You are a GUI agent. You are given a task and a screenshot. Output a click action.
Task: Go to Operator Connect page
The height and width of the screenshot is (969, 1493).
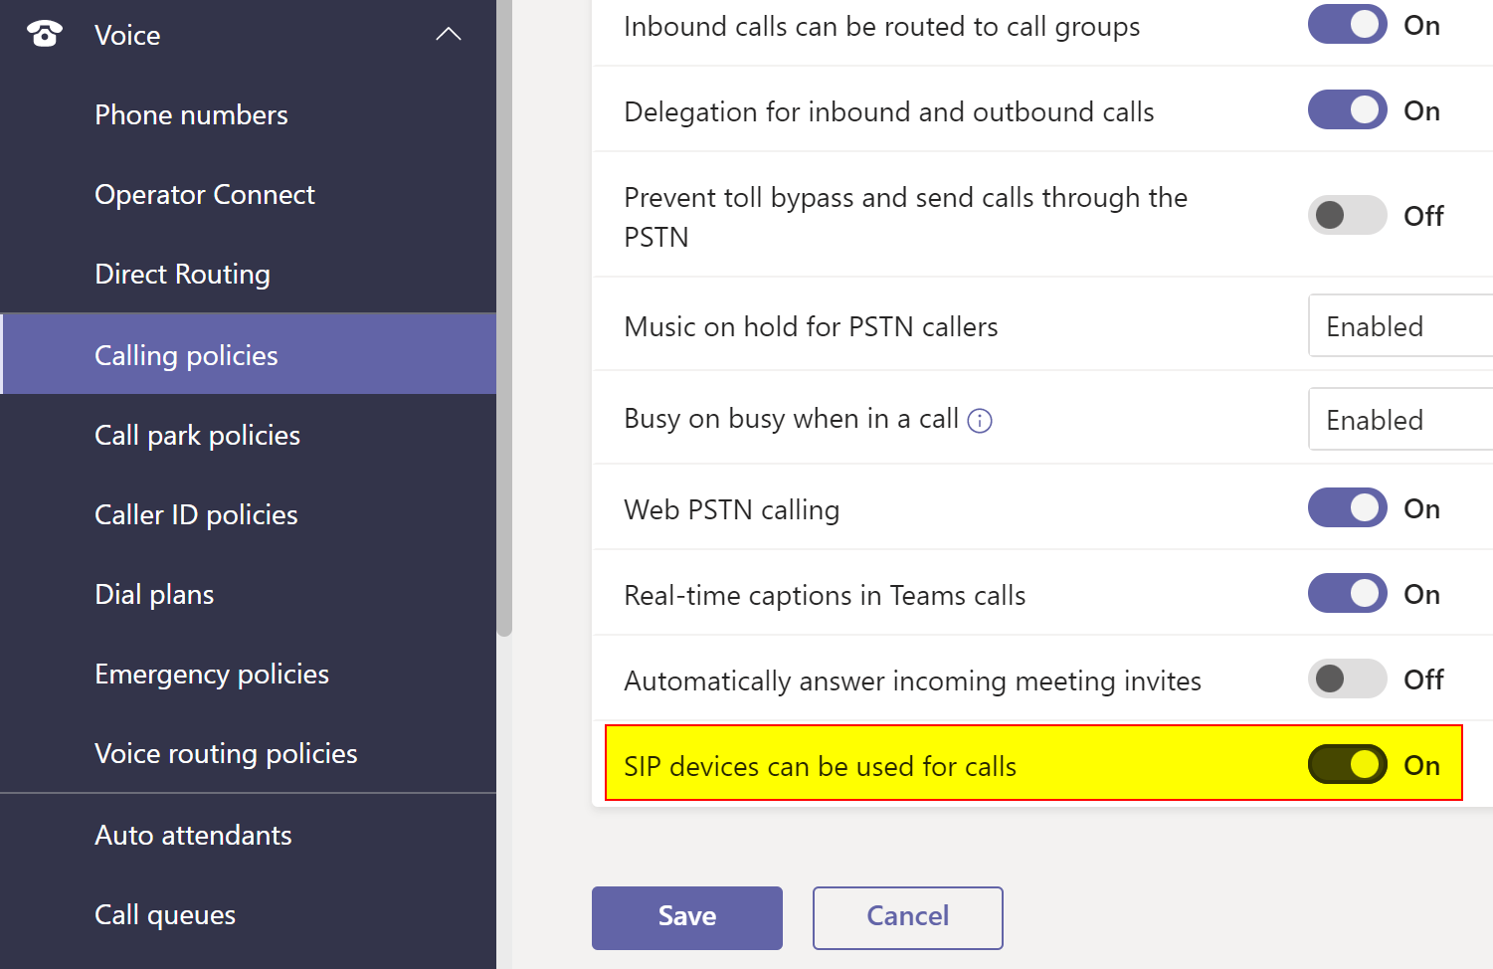pyautogui.click(x=204, y=195)
